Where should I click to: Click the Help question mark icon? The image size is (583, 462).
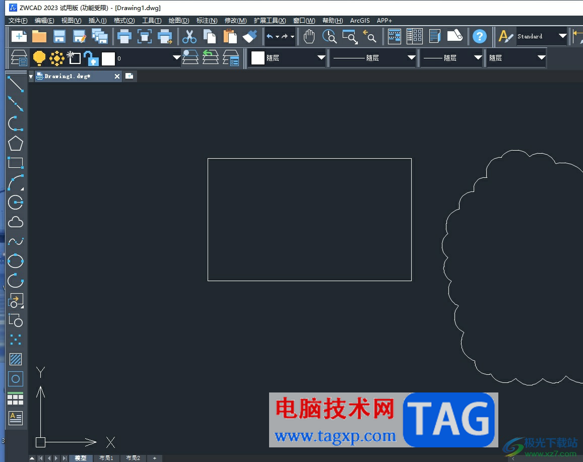click(480, 36)
